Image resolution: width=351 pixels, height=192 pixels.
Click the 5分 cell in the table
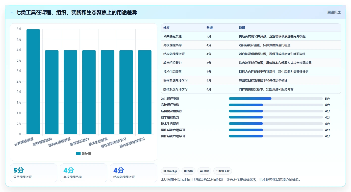[209, 36]
